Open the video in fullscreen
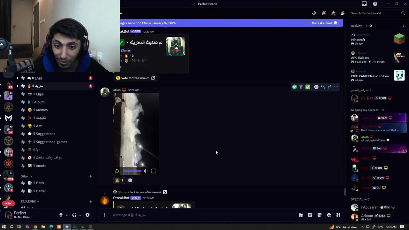Viewport: 409px width, 230px height. [154, 171]
